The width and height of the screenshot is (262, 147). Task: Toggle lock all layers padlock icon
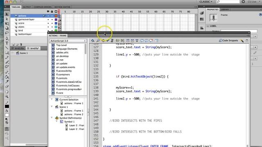52,11
